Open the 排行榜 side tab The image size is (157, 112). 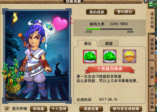(x=152, y=73)
